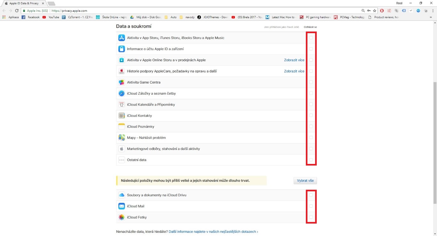Screen dimensions: 437x236
Task: Open the navody bookmarks folder
Action: [187, 17]
